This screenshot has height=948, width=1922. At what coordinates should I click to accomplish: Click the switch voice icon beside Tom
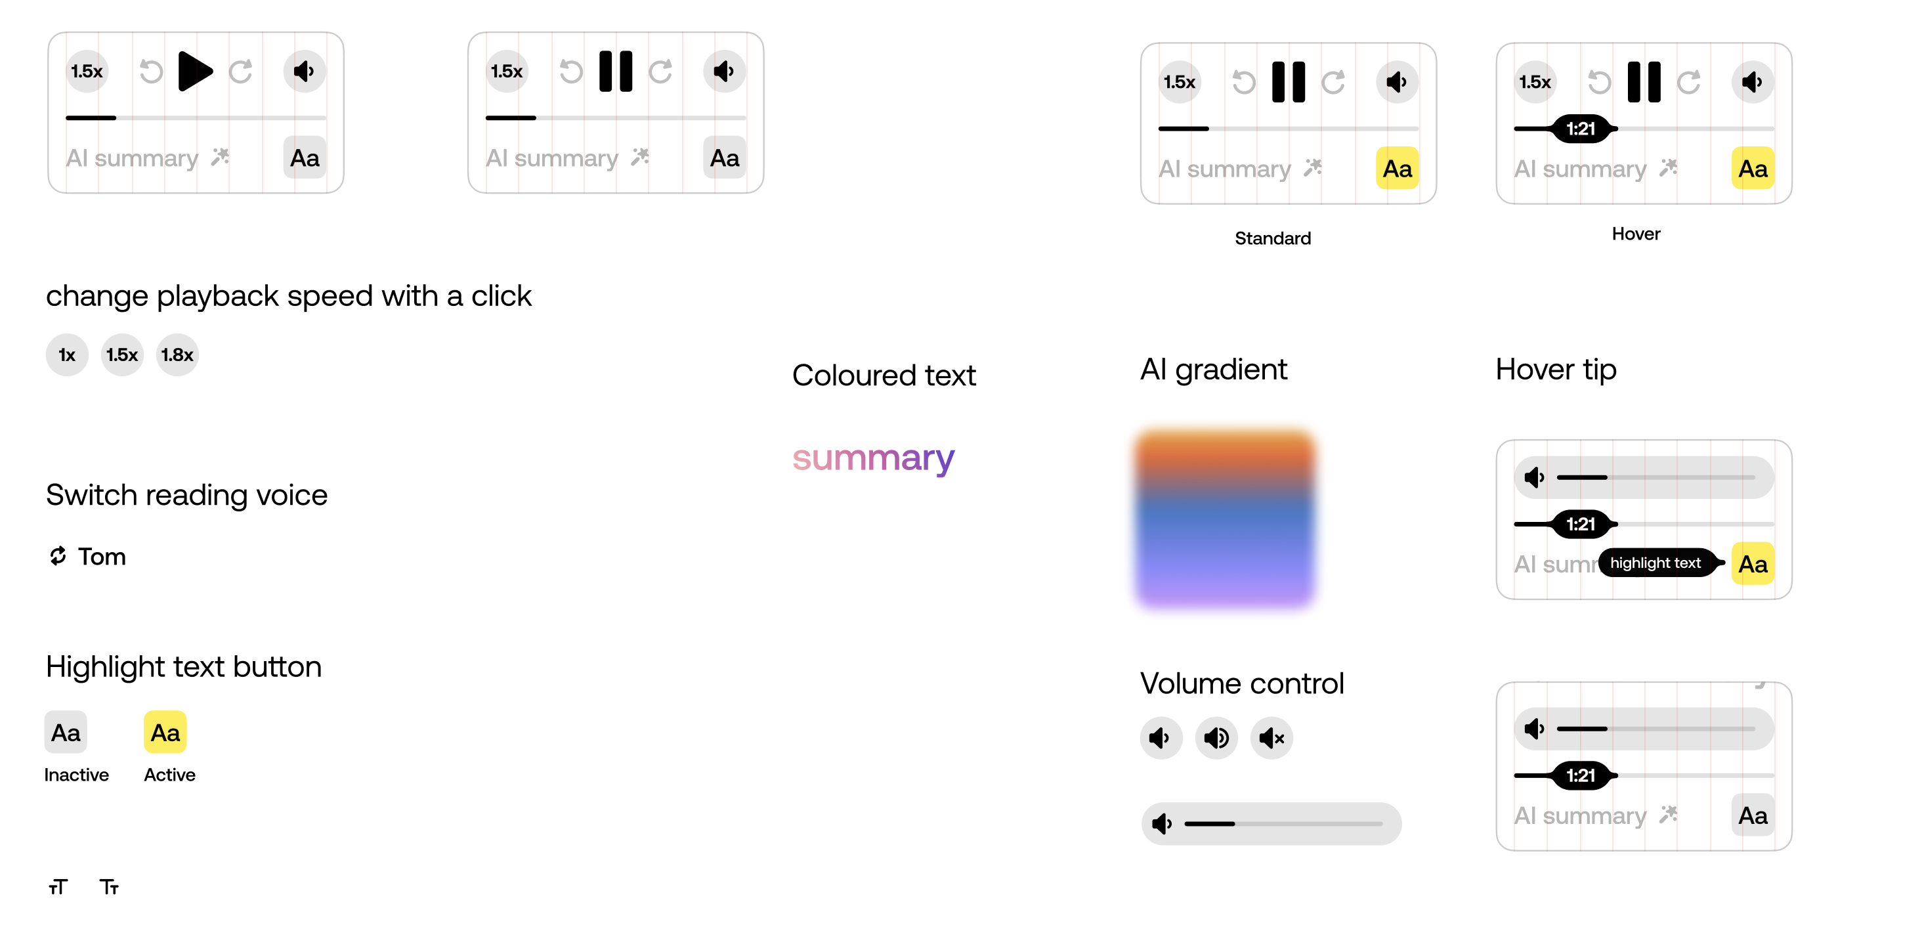coord(58,556)
